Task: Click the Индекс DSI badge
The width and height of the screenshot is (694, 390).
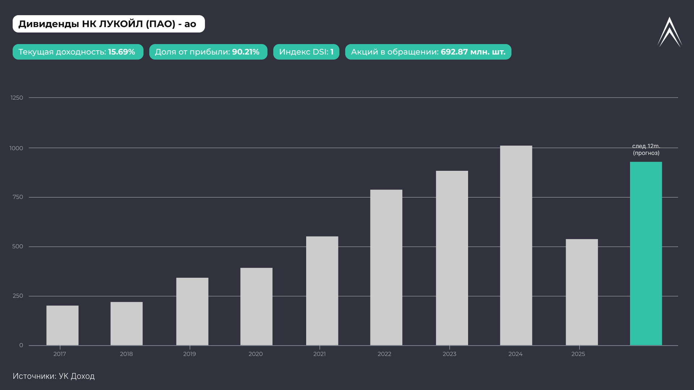Action: pos(306,52)
